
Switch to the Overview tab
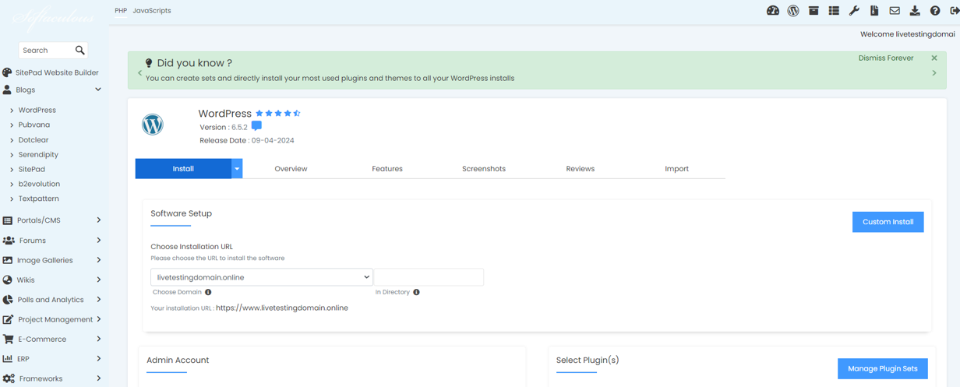point(291,168)
